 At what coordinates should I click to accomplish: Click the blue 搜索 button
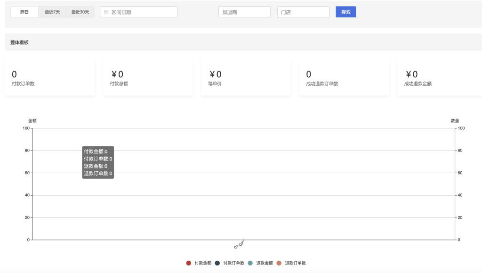(345, 12)
